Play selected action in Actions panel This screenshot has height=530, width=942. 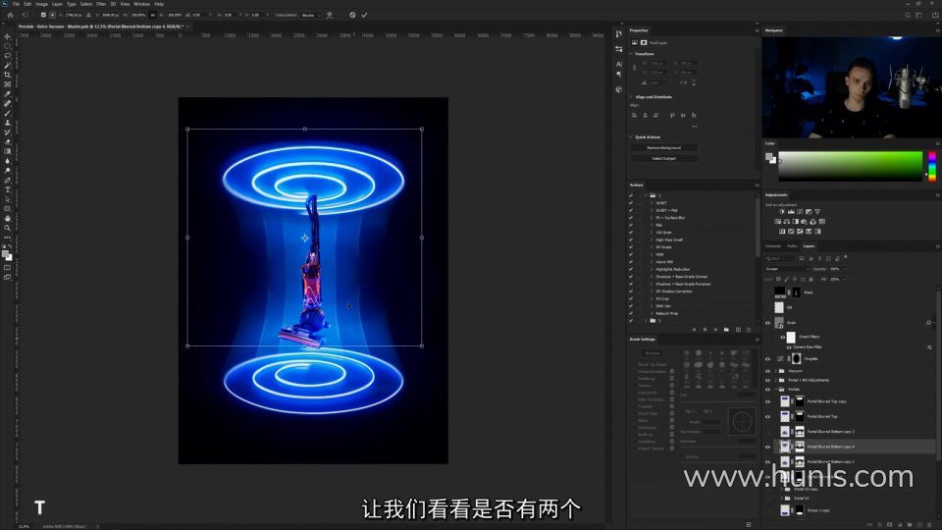[715, 330]
